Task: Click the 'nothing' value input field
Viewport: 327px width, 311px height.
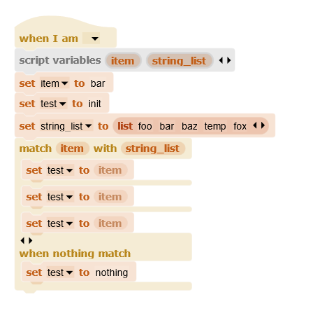Action: [x=112, y=272]
